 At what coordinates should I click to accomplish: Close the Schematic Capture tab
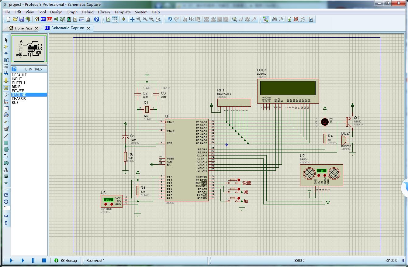click(x=88, y=28)
